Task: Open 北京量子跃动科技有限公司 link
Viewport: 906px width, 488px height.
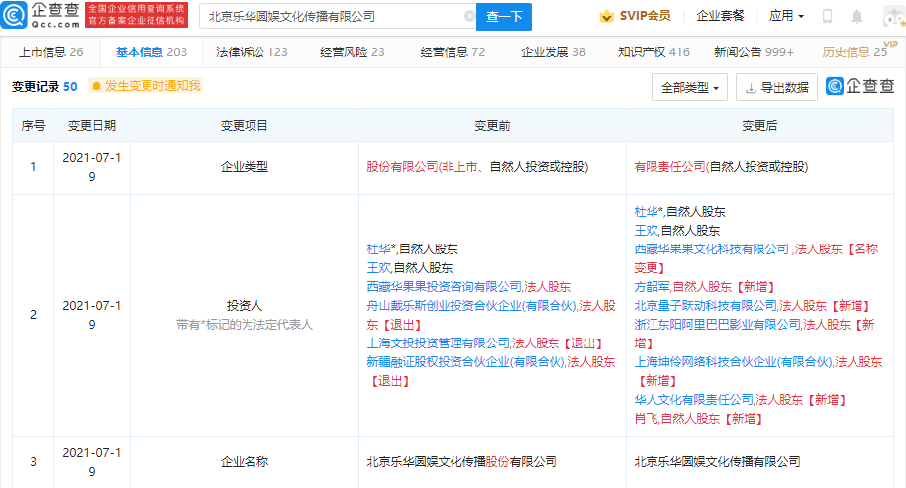Action: pos(706,306)
